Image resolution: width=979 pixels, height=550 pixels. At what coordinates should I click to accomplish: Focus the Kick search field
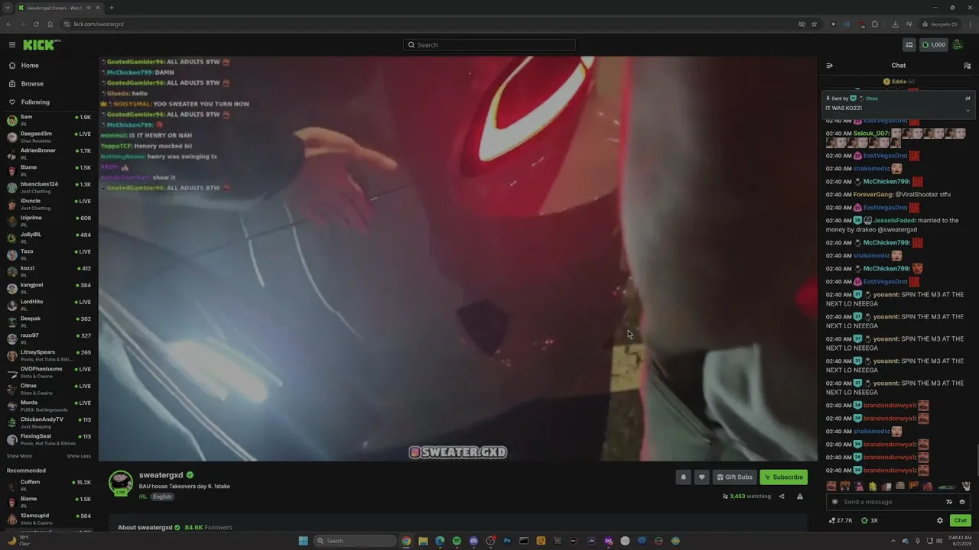(x=489, y=45)
